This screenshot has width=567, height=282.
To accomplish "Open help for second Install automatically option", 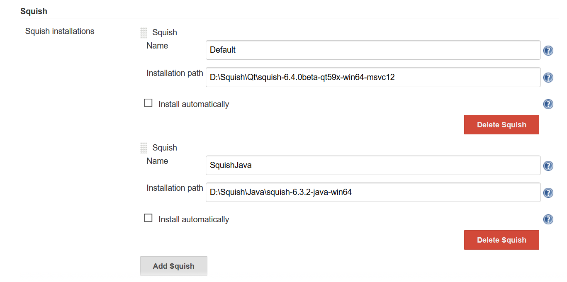I will tap(548, 219).
